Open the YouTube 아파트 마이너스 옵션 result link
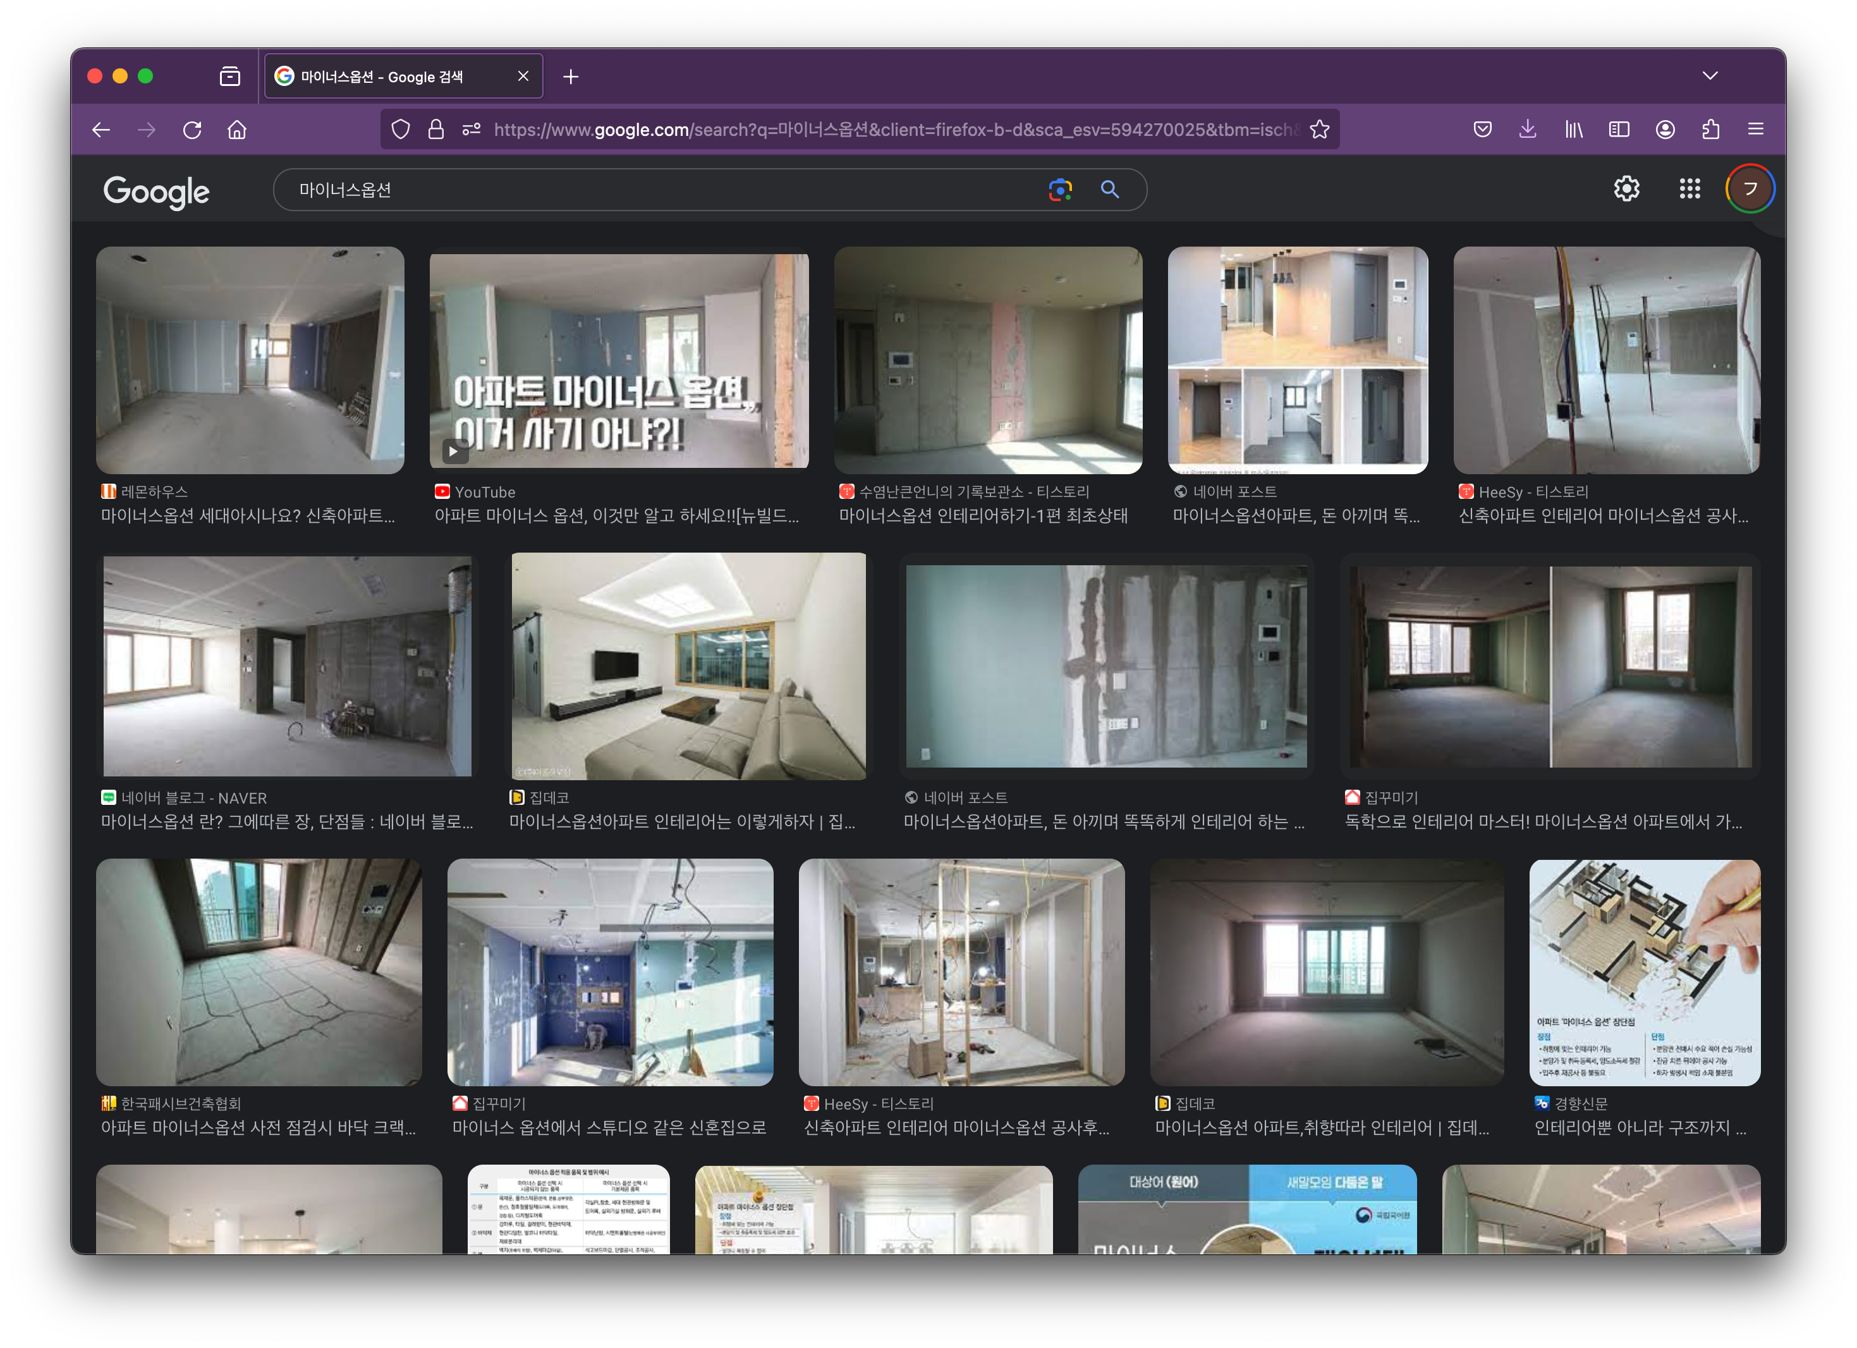This screenshot has width=1857, height=1348. point(616,515)
